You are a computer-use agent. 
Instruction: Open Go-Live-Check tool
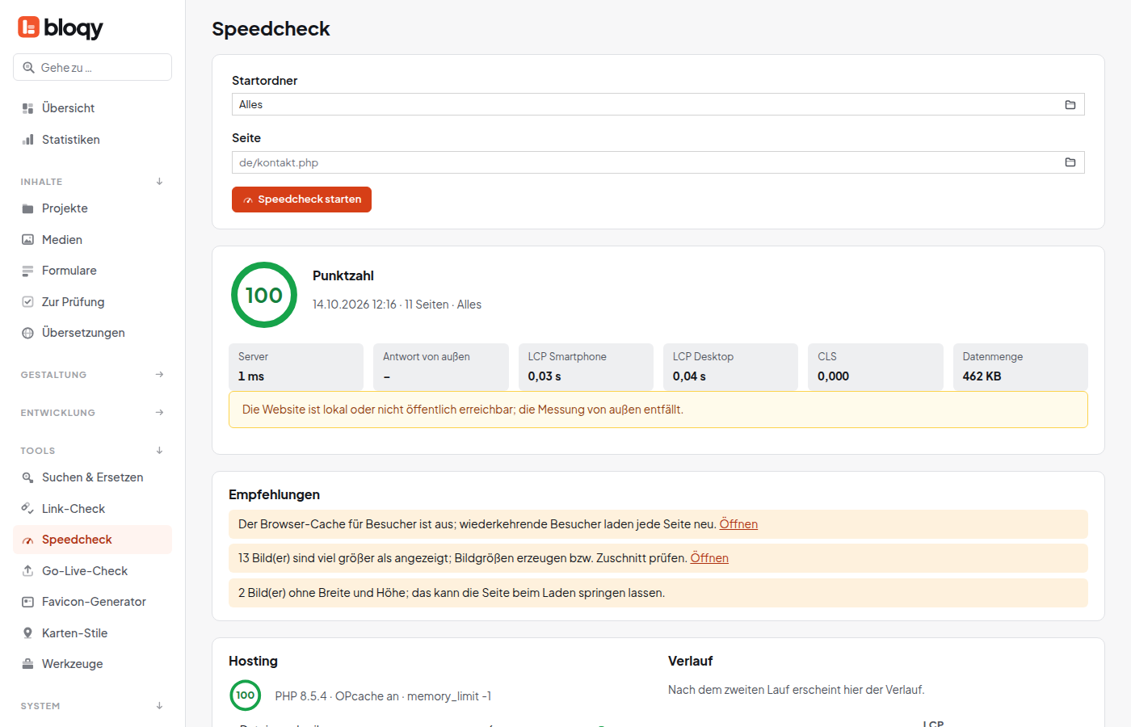point(92,571)
